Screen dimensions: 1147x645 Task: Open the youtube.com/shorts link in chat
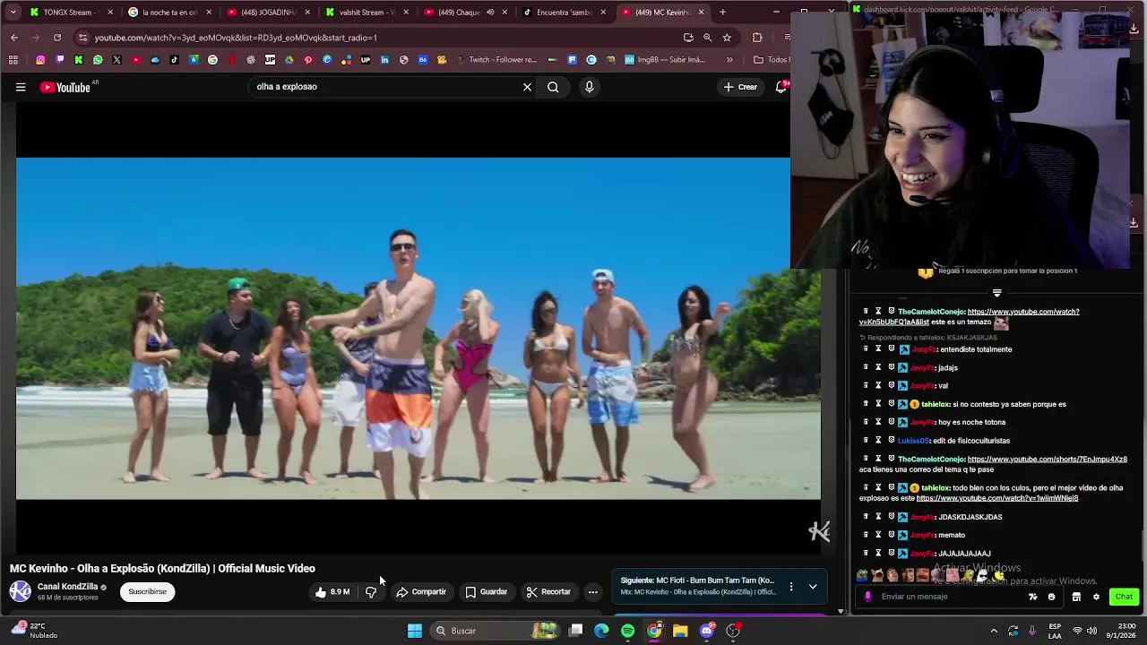(x=1048, y=460)
